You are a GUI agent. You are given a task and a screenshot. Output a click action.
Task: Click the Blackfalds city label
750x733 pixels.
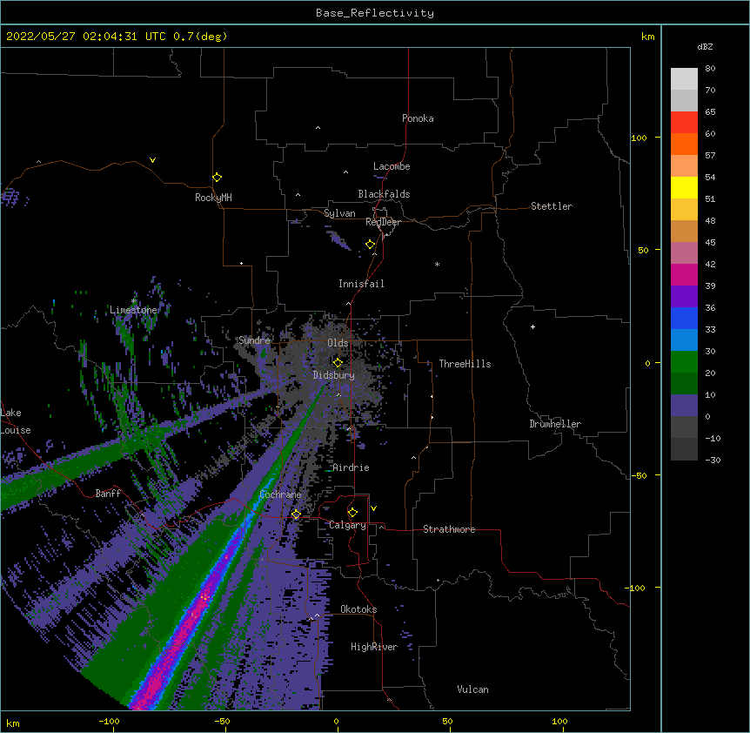coord(384,194)
